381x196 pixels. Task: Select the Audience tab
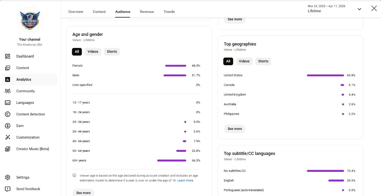pos(123,12)
